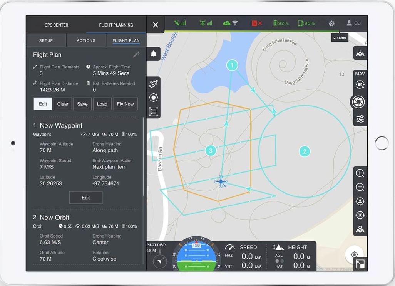This screenshot has width=395, height=286.
Task: Select the orbit mission tool icon
Action: [154, 98]
